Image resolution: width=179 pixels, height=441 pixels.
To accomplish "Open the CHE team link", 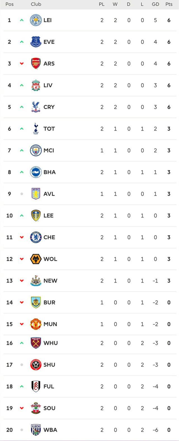I will pos(49,237).
